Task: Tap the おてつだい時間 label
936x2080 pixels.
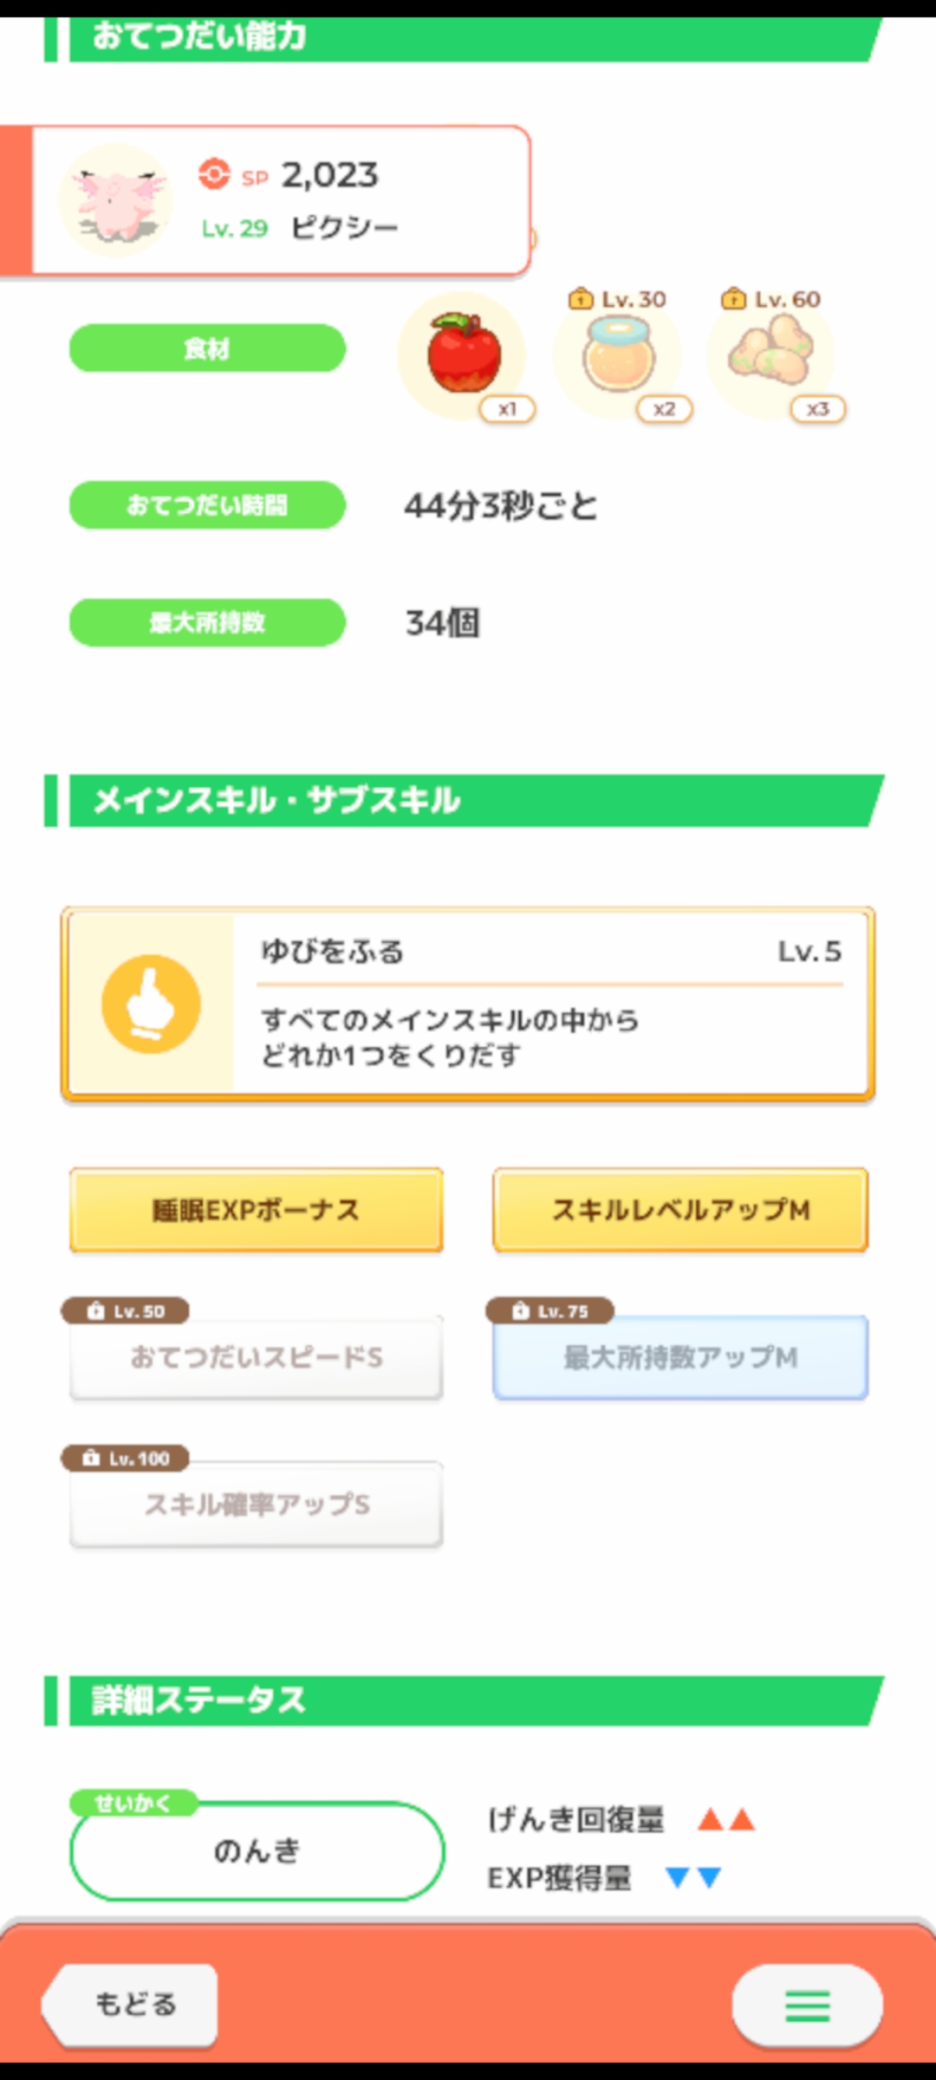Action: tap(207, 504)
